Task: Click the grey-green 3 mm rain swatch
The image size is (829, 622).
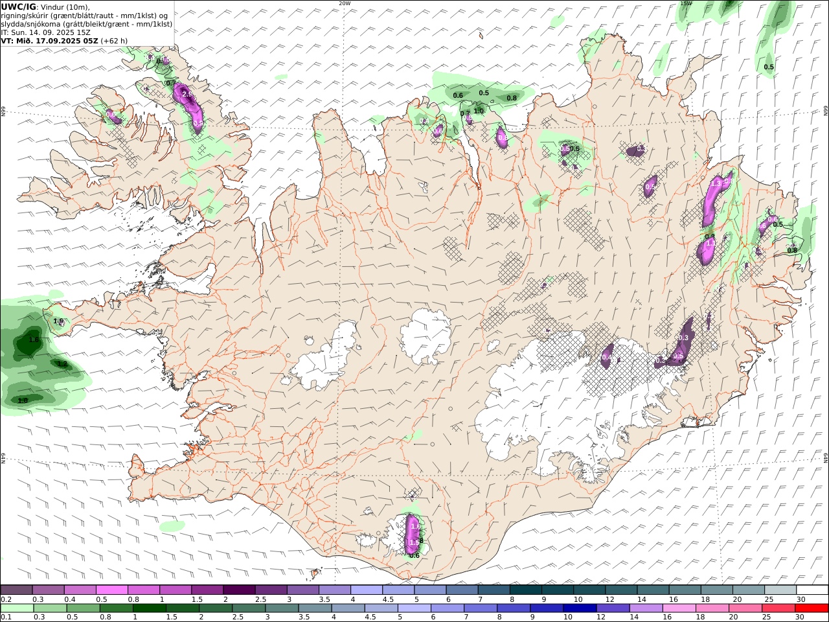Action: click(x=281, y=608)
